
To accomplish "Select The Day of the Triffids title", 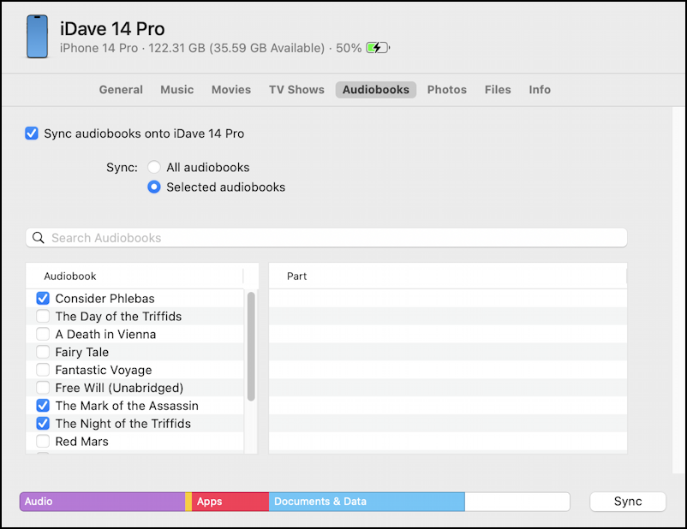I will pyautogui.click(x=118, y=316).
